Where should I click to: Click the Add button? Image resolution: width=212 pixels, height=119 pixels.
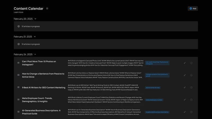pyautogui.click(x=193, y=8)
